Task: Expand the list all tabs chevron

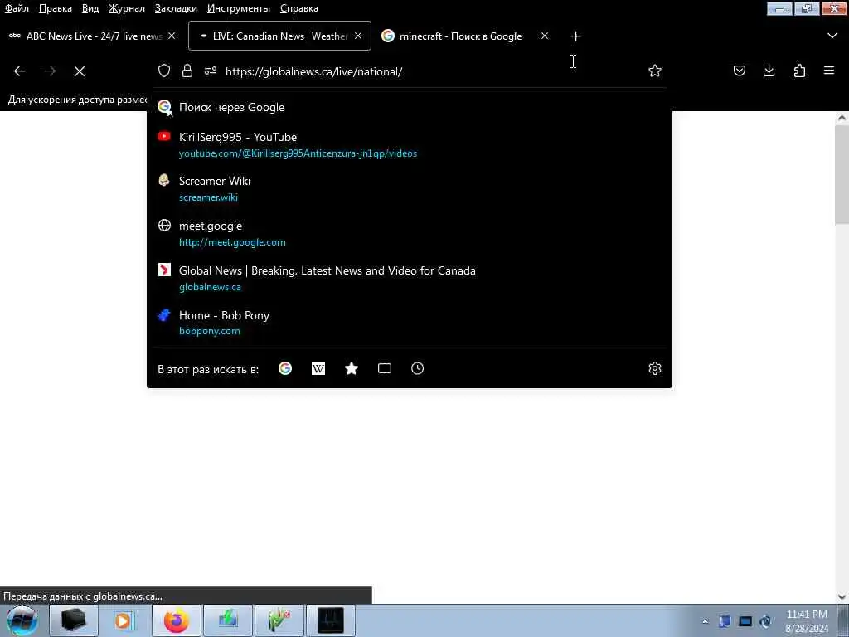Action: point(832,36)
